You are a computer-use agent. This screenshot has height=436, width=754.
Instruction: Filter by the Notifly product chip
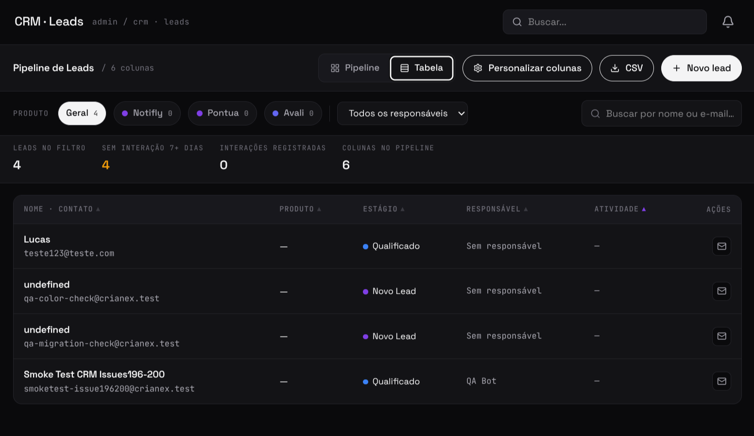[x=147, y=113]
